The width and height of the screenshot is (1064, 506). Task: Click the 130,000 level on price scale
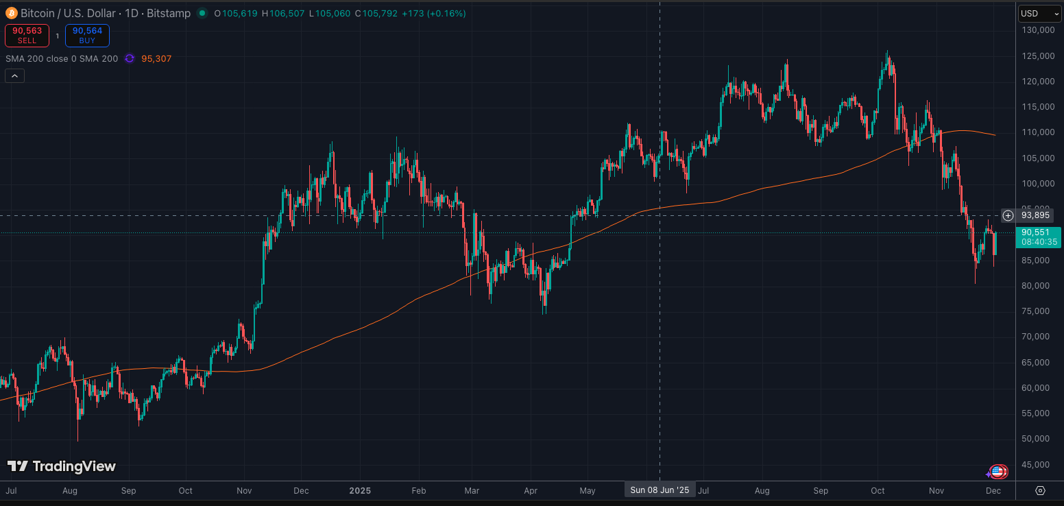1037,30
